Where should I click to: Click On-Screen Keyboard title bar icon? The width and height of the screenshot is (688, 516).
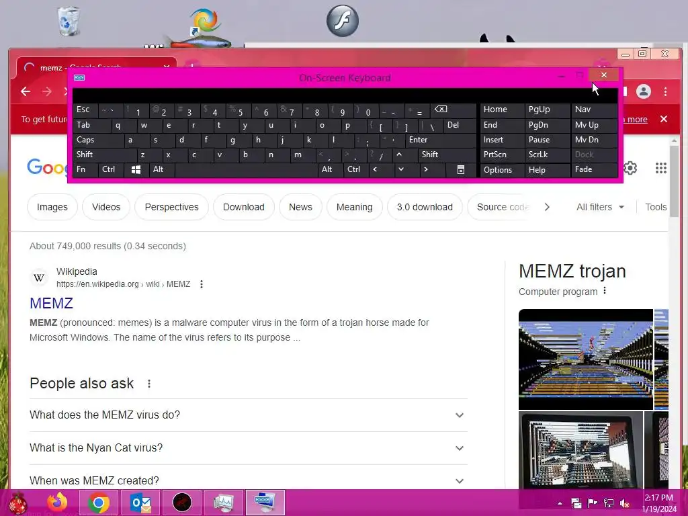[x=79, y=78]
